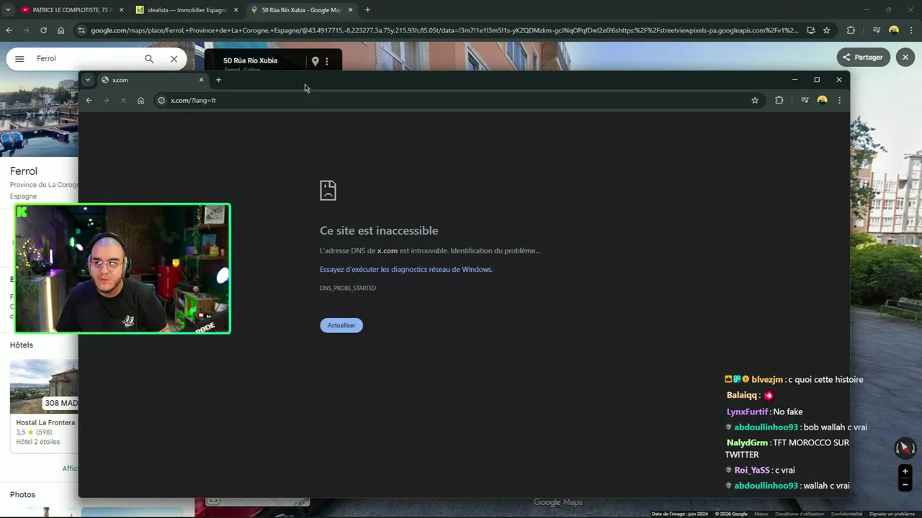Open the extensions icon in the Maps window

point(851,30)
